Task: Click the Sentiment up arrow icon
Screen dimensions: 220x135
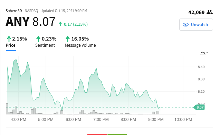Action: [x=38, y=39]
